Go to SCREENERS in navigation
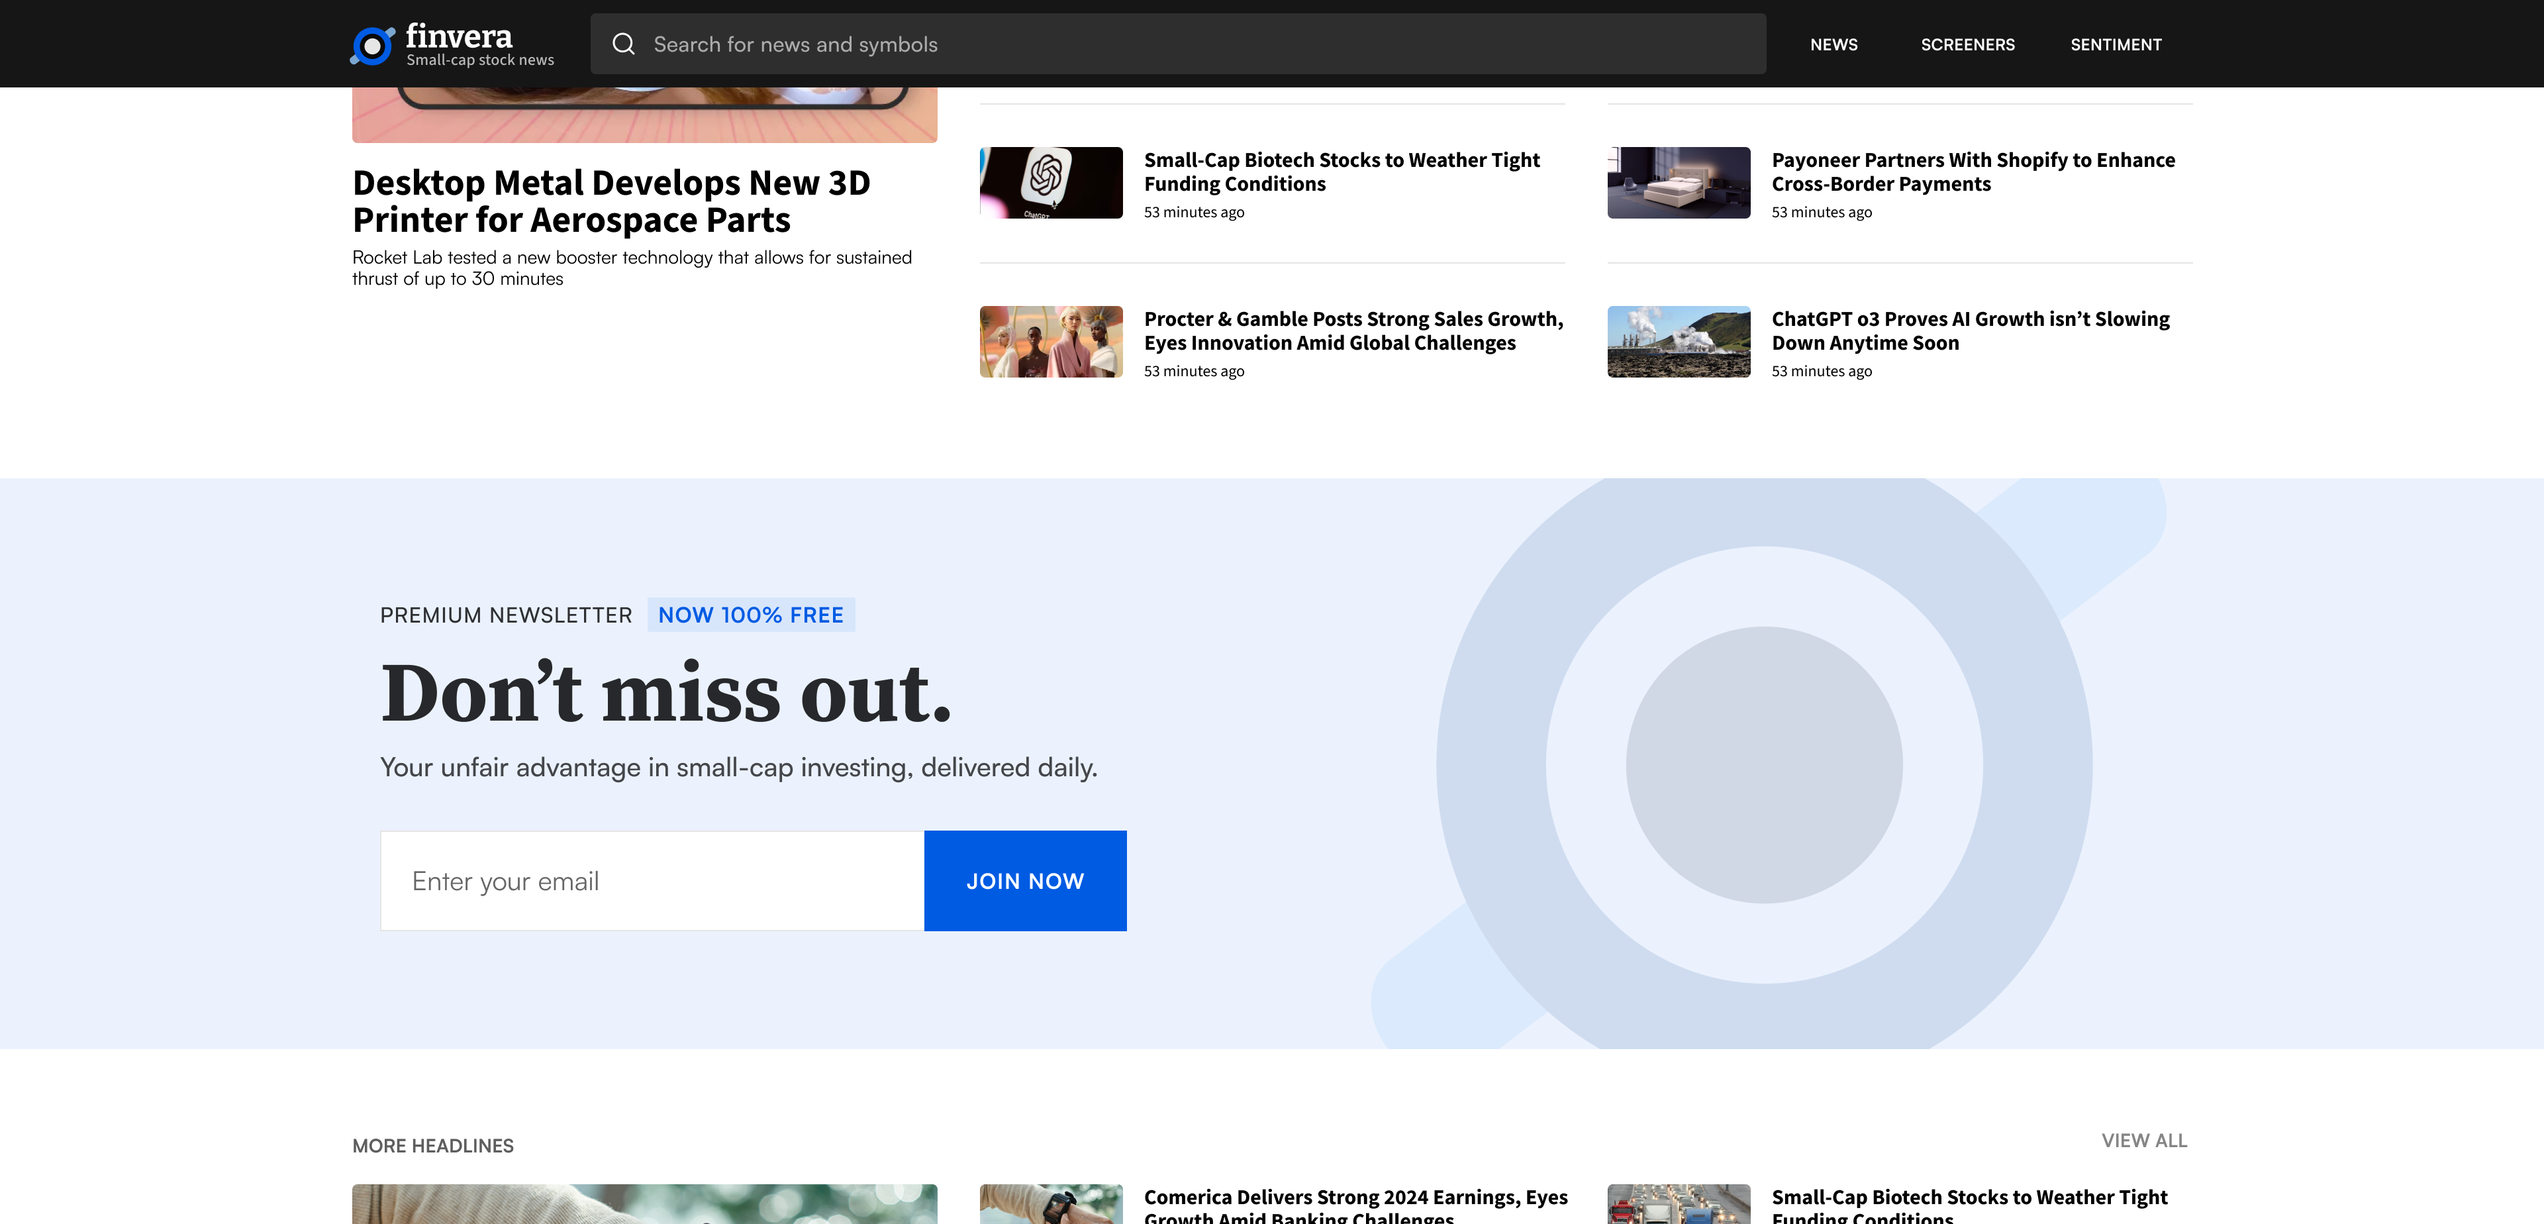 [x=1967, y=44]
